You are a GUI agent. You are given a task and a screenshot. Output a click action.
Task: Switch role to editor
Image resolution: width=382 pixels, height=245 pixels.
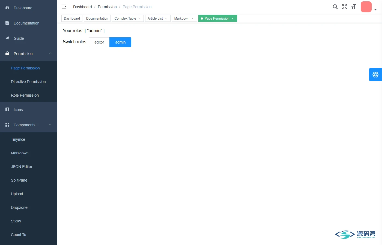point(99,42)
